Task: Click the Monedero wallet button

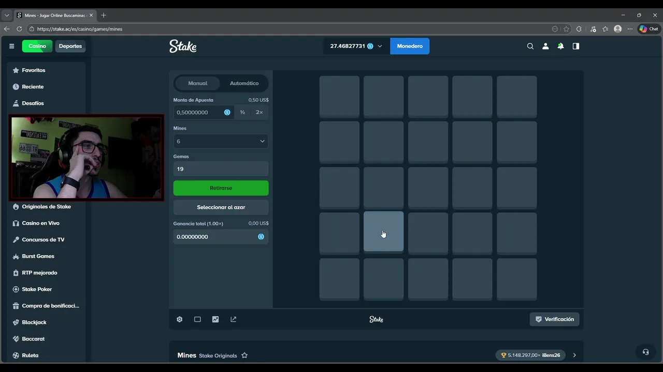Action: [x=410, y=46]
